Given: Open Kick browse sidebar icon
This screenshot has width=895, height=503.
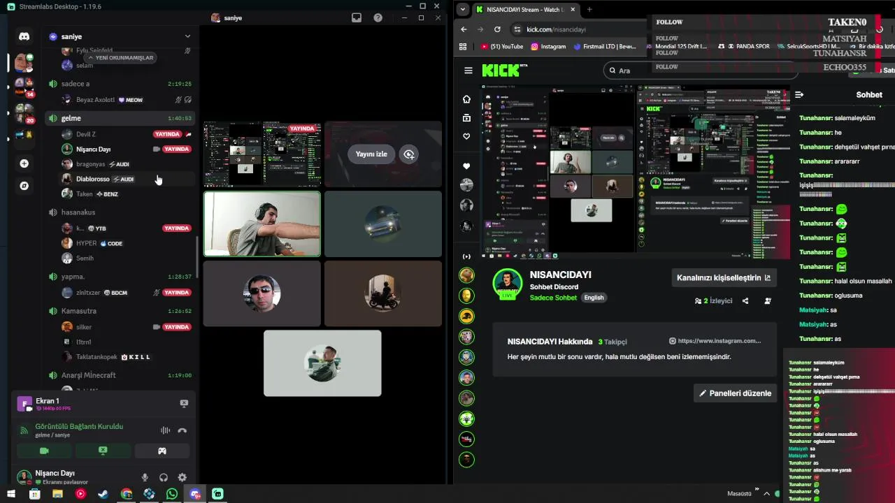Looking at the screenshot, I should click(x=466, y=118).
